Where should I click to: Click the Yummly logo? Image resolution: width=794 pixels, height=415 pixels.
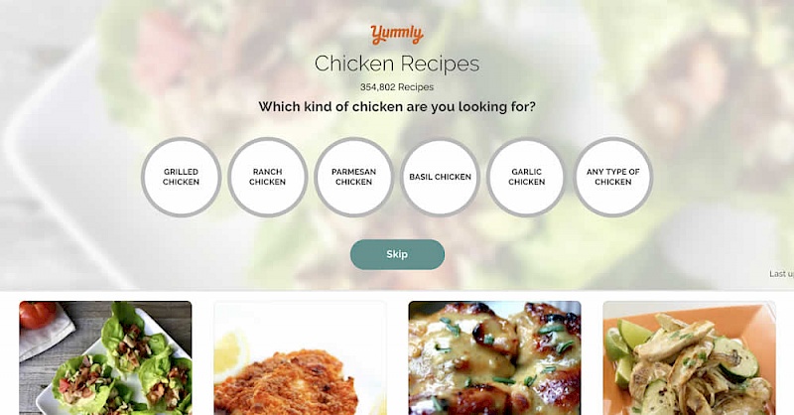click(x=396, y=35)
